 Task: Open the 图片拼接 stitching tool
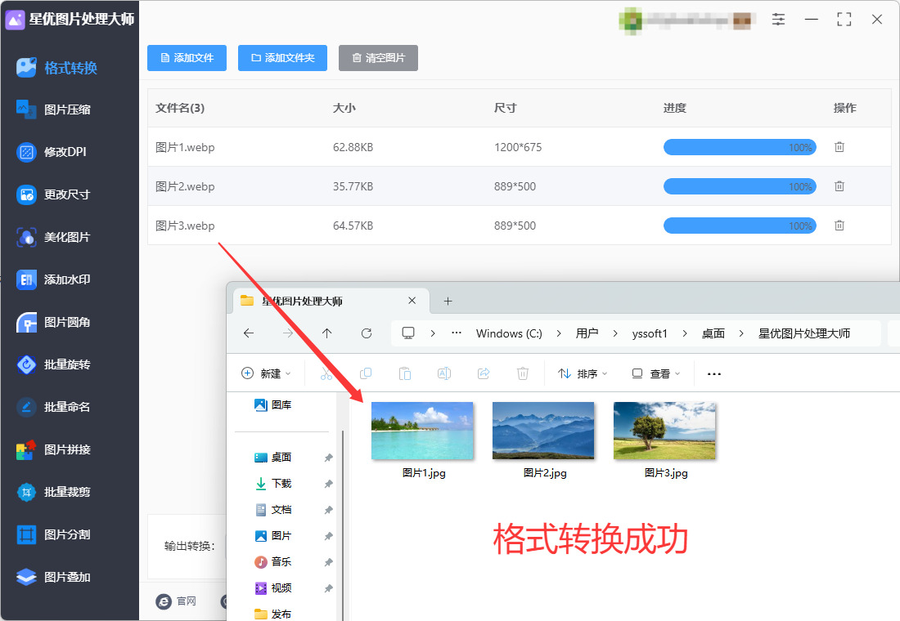pyautogui.click(x=53, y=449)
